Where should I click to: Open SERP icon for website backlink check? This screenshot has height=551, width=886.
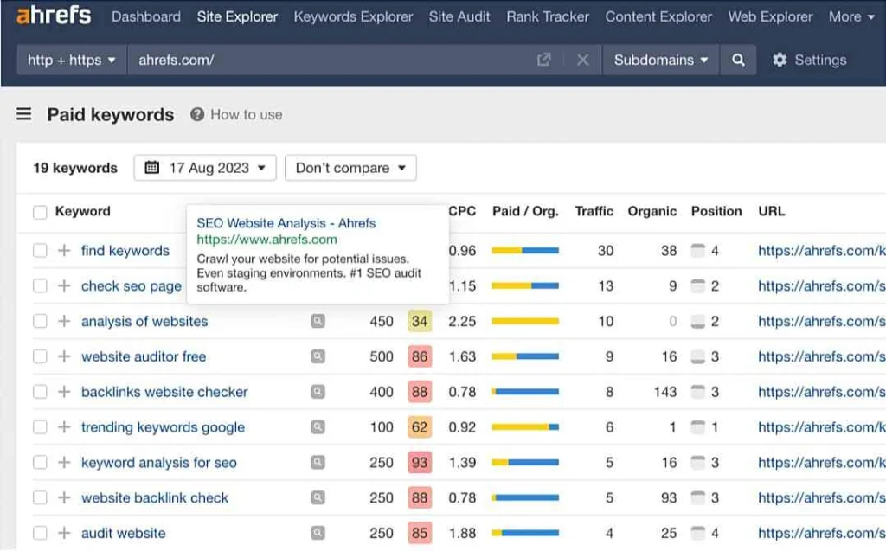[x=318, y=497]
